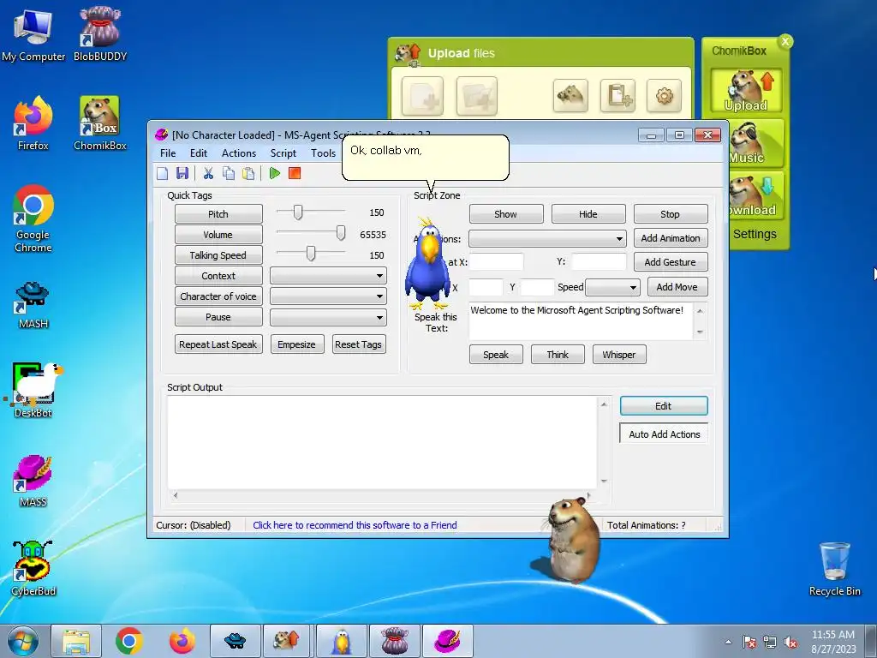Toggle Auto Add Actions
Image resolution: width=877 pixels, height=658 pixels.
click(x=664, y=434)
